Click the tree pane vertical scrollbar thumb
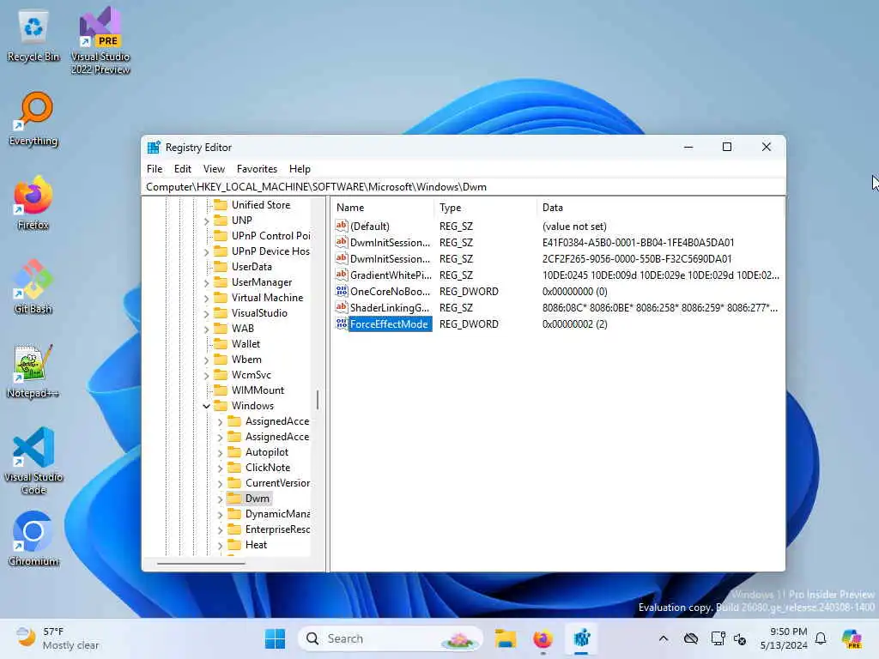879x659 pixels. 318,399
